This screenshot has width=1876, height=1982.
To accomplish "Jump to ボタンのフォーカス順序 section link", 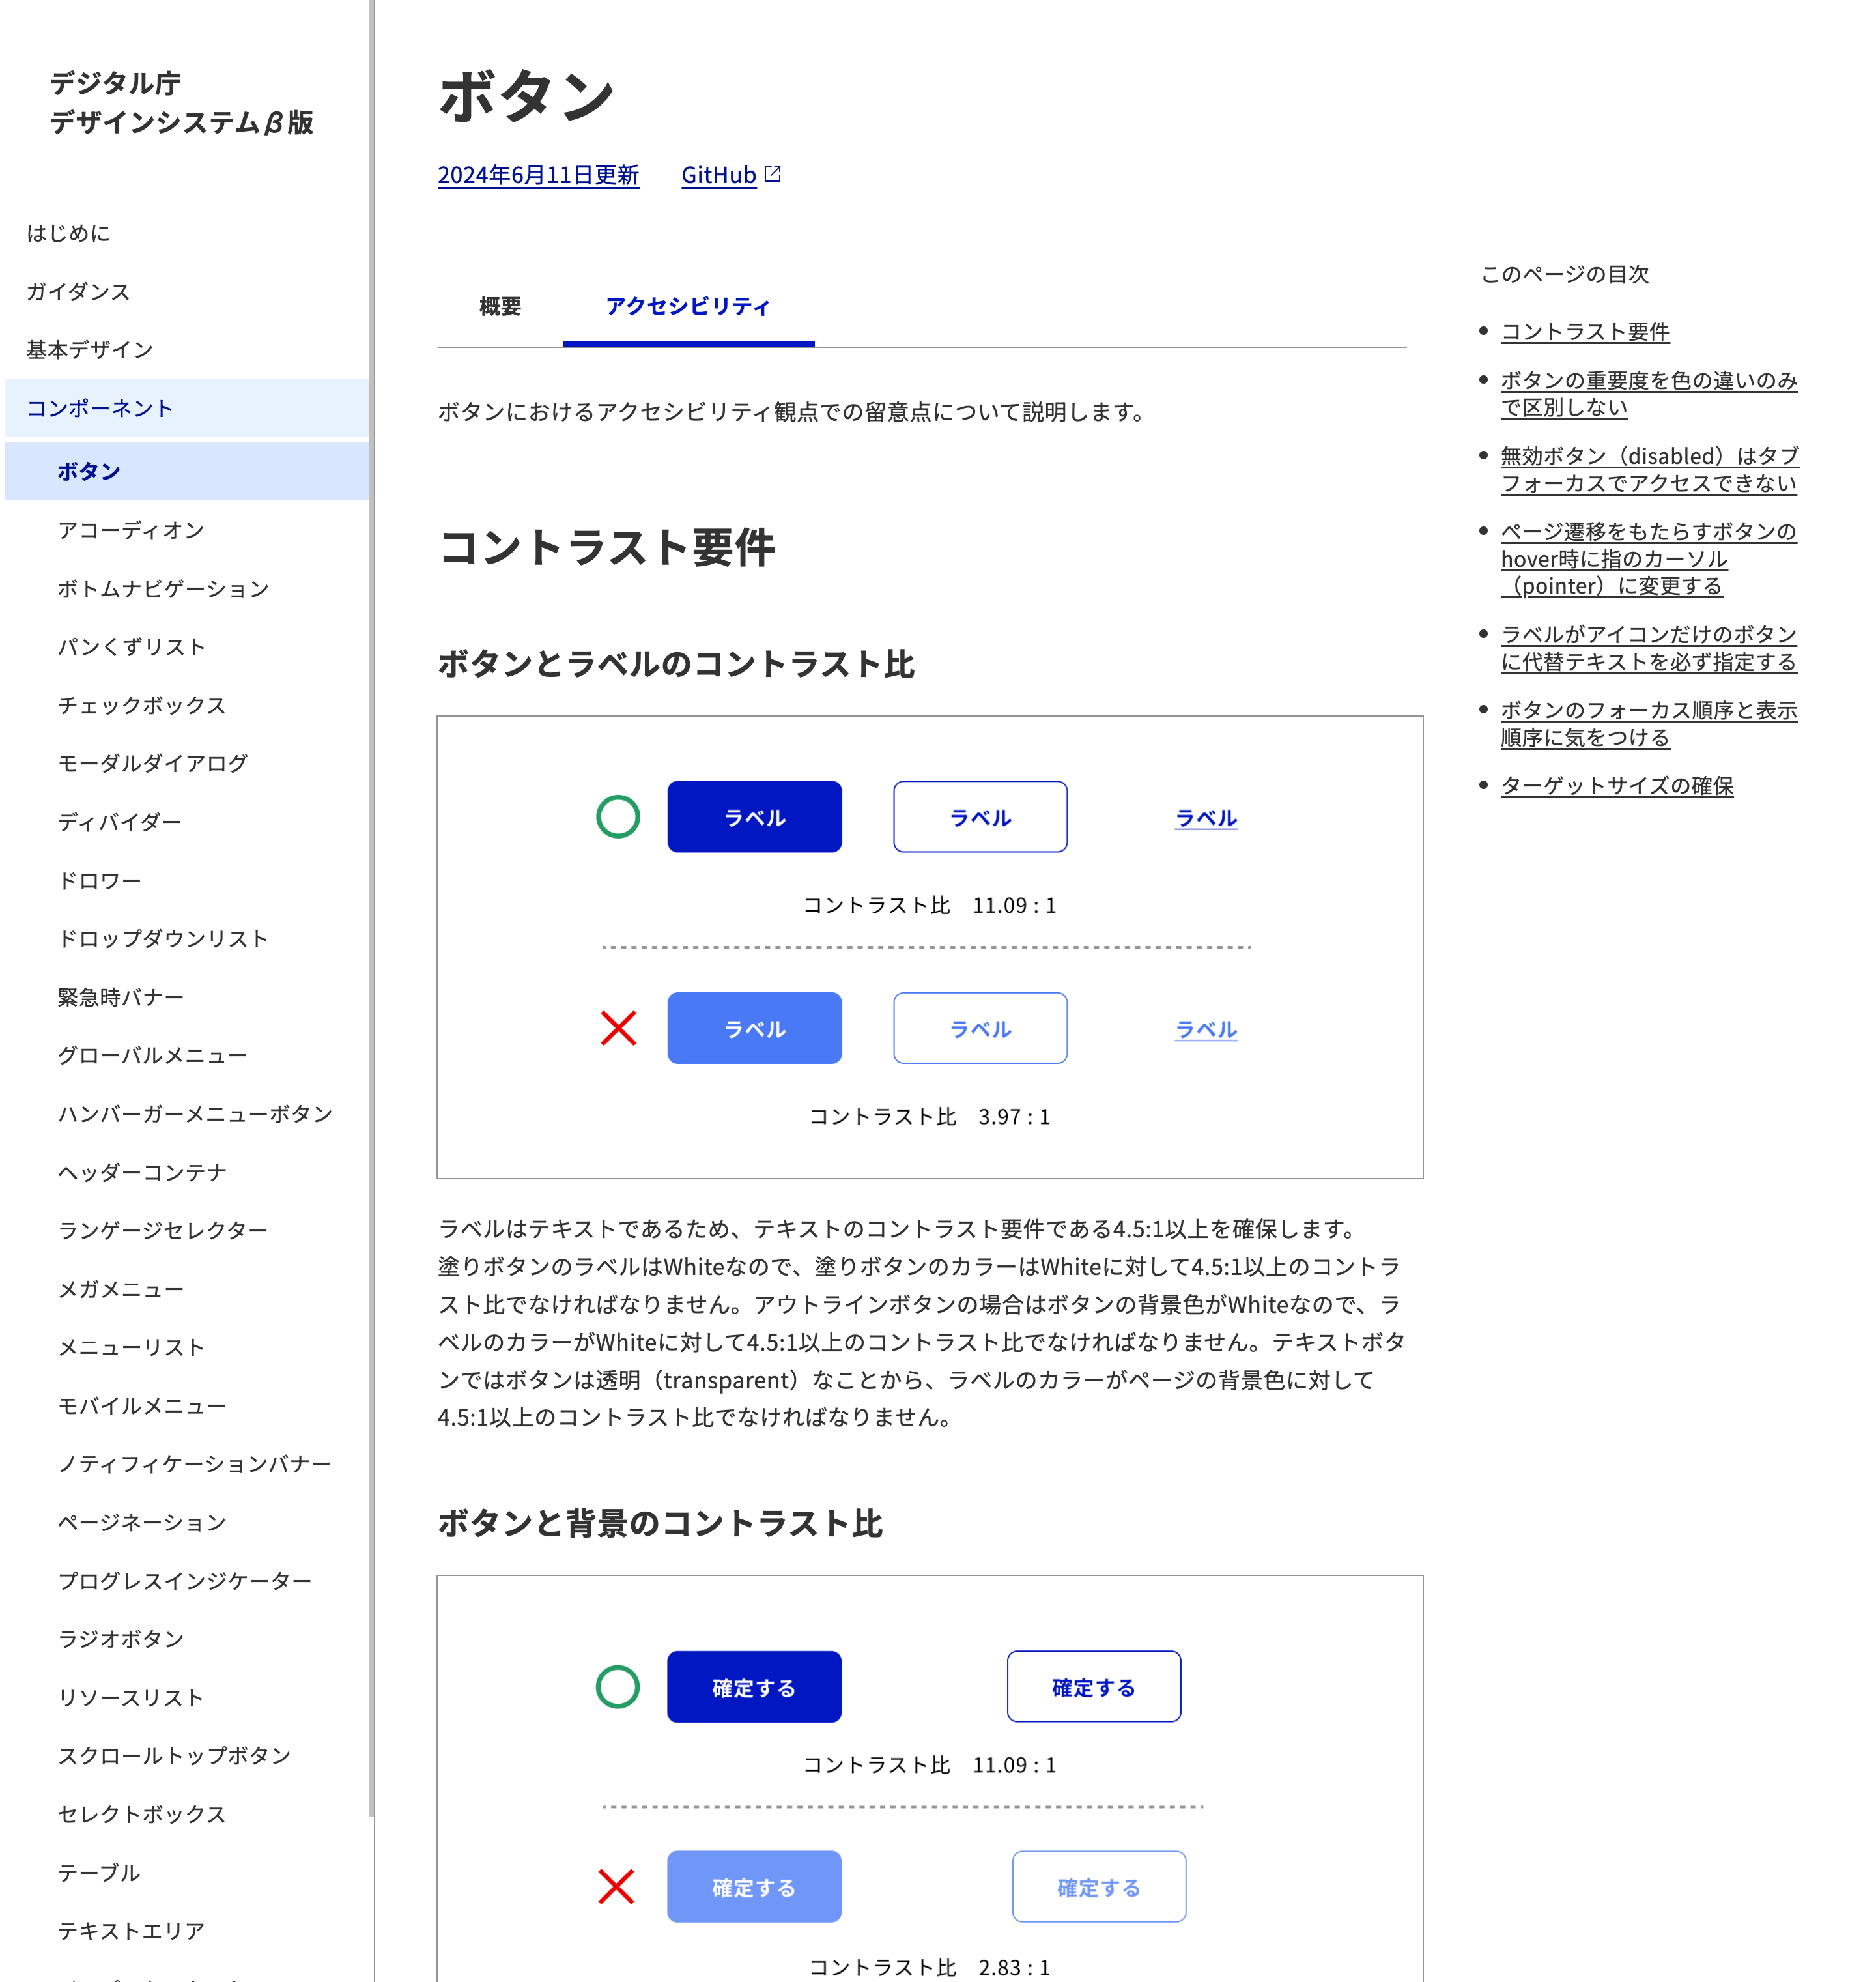I will 1649,723.
